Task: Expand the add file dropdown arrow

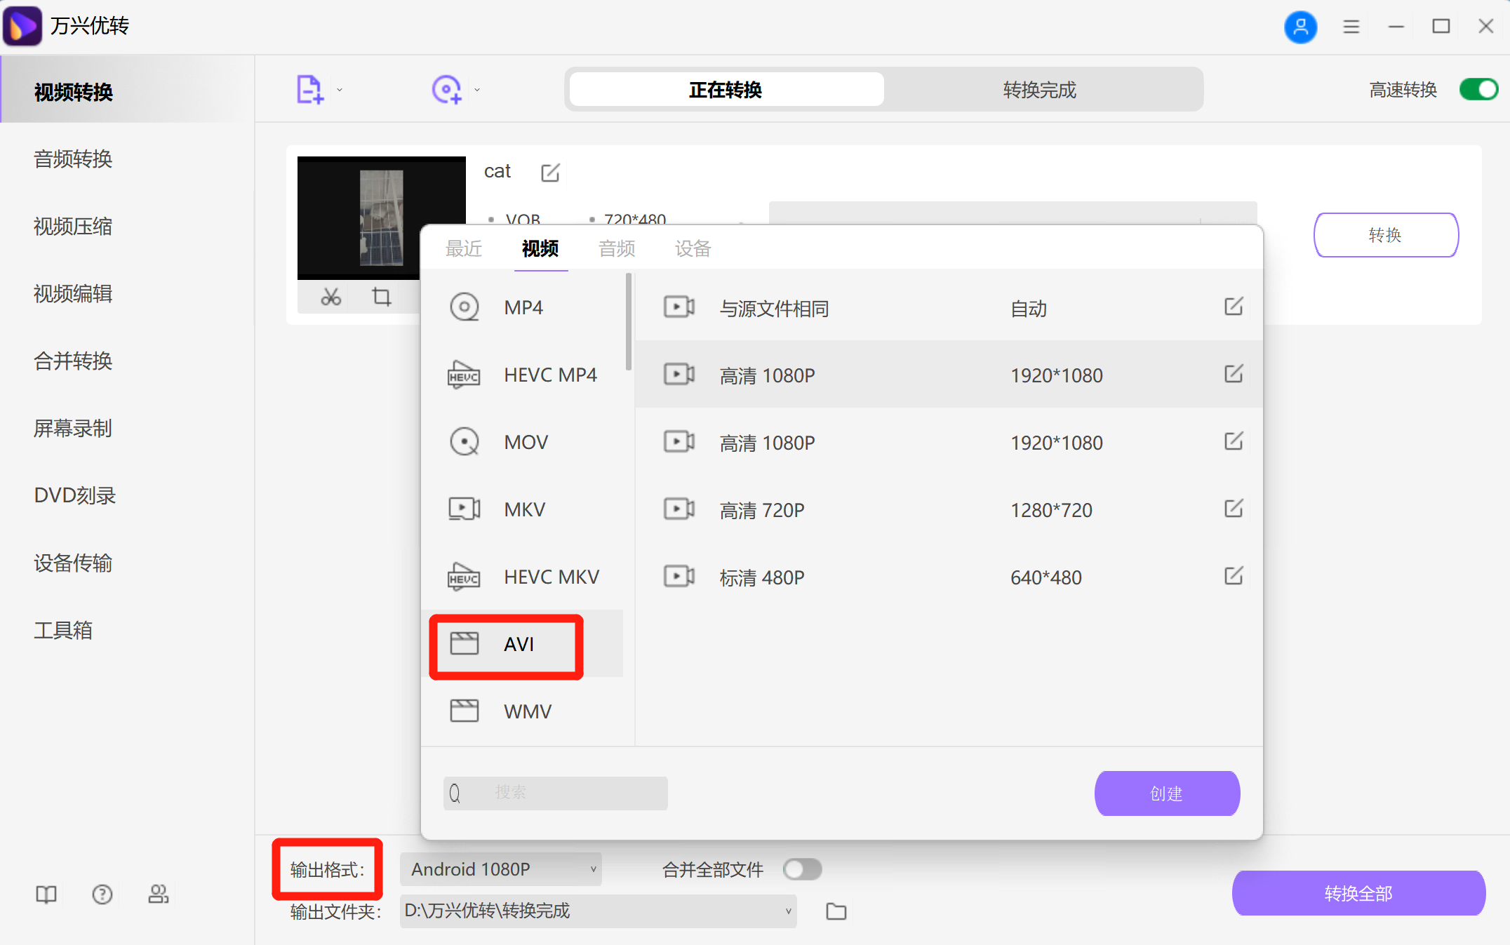Action: 340,88
